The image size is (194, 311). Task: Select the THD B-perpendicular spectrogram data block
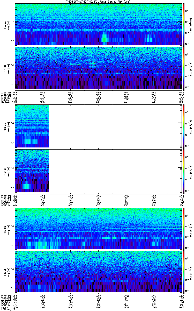pos(32,126)
